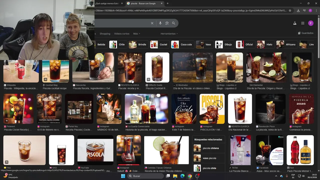Open the YouTube PISCOLA thumbnail
Viewport: 320px width, 180px height.
point(95,150)
